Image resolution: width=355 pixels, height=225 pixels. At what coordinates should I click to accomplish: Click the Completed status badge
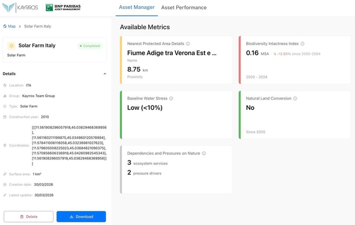click(90, 46)
